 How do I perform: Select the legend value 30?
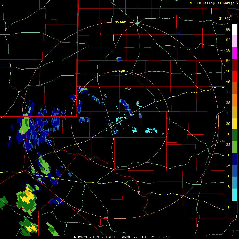(228, 123)
